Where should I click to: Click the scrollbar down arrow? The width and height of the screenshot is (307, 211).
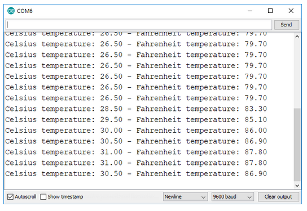click(297, 186)
